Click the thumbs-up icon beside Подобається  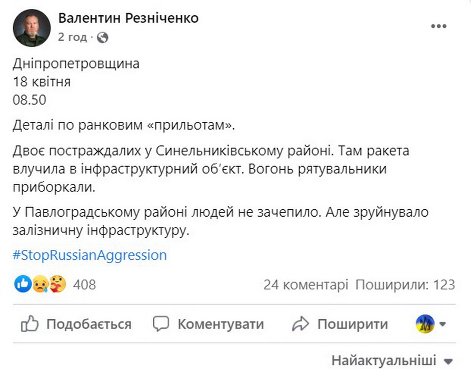pos(30,324)
